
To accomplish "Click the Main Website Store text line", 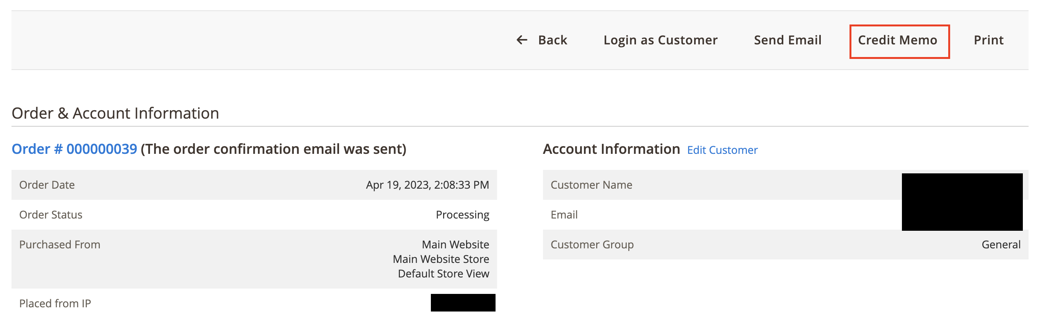I will point(441,259).
